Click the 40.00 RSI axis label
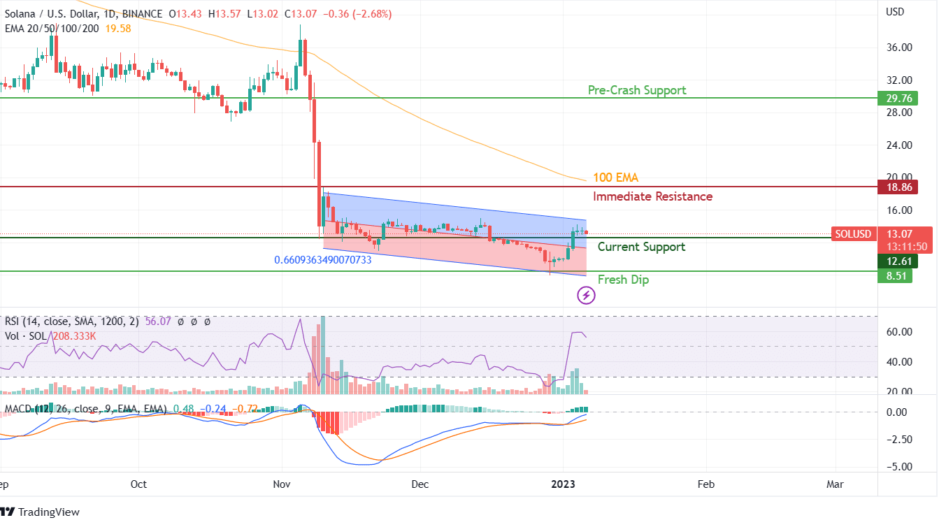The width and height of the screenshot is (946, 527). (899, 361)
